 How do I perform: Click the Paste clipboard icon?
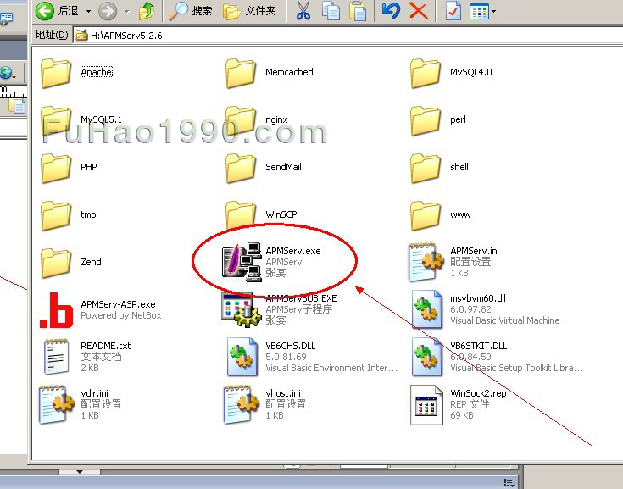(358, 11)
